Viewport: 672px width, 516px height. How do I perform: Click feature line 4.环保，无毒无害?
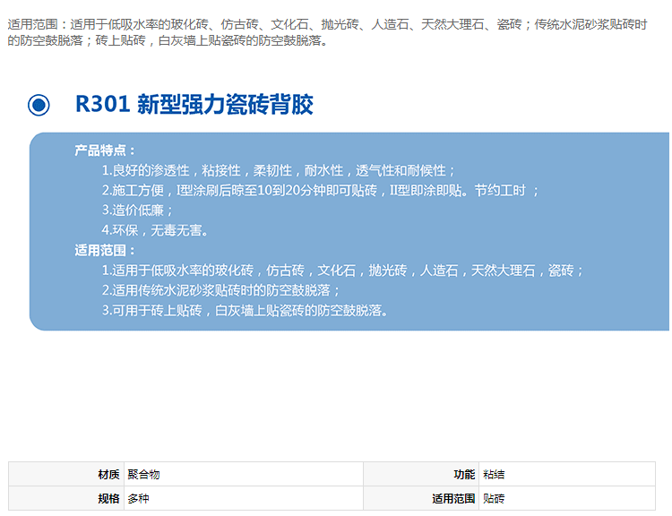(155, 230)
